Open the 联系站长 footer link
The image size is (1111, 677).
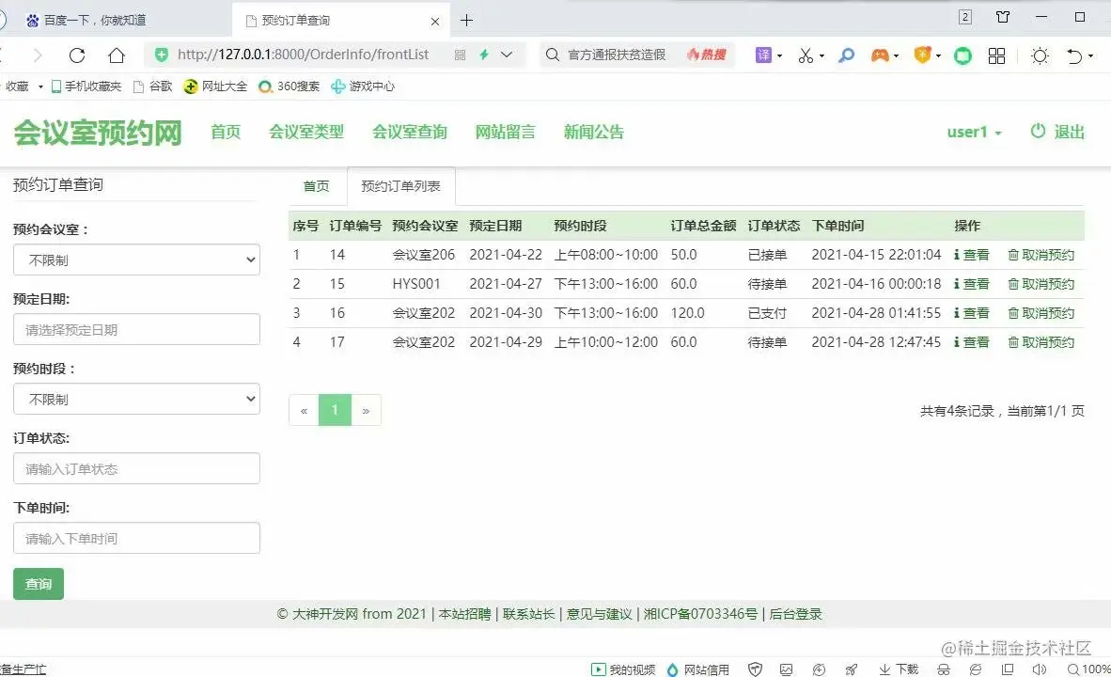pyautogui.click(x=528, y=614)
